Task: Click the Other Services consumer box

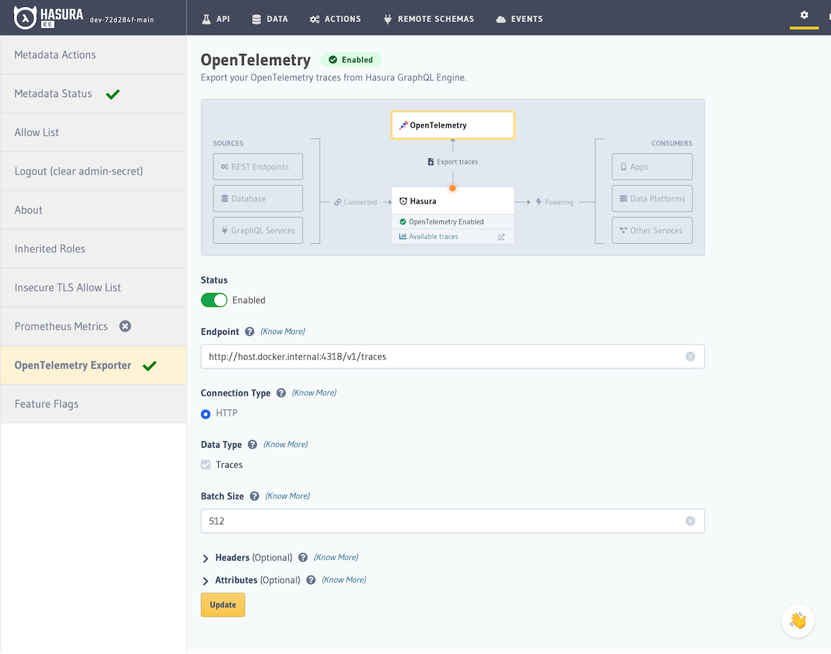Action: pos(652,231)
